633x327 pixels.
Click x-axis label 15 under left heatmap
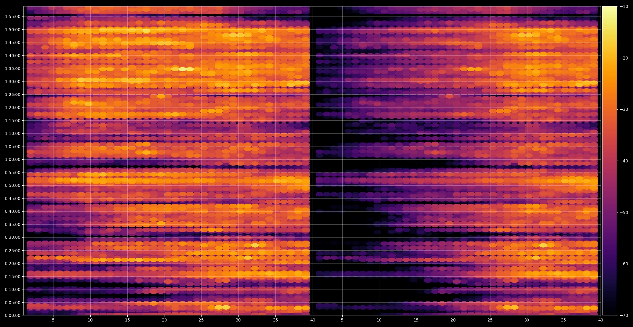pyautogui.click(x=127, y=320)
